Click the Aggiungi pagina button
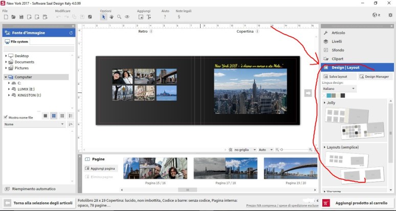 (x=100, y=168)
